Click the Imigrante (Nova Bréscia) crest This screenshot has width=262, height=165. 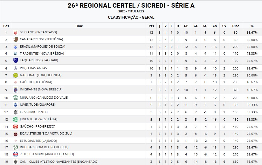click(16, 90)
